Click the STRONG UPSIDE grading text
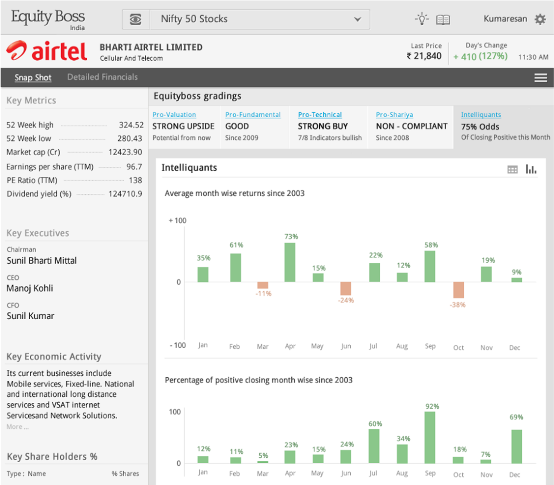 pyautogui.click(x=183, y=126)
